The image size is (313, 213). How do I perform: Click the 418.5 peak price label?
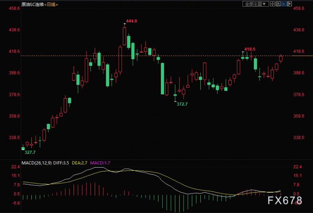pyautogui.click(x=250, y=49)
